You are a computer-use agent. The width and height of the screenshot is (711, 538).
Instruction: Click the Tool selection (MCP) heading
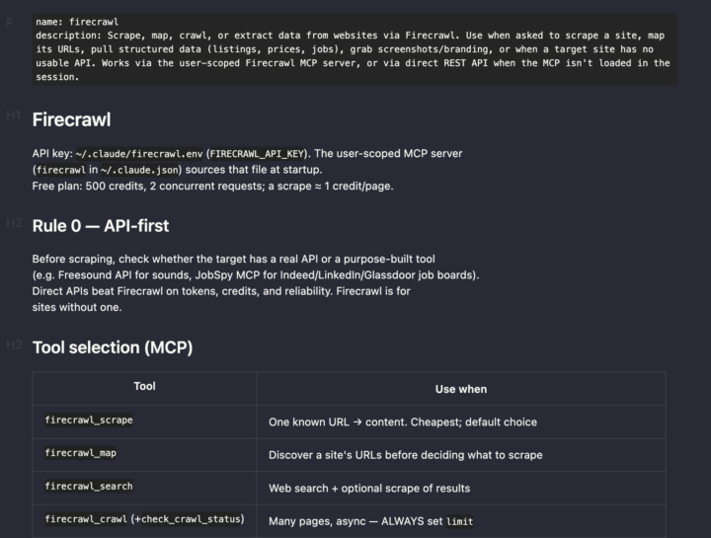click(x=113, y=347)
